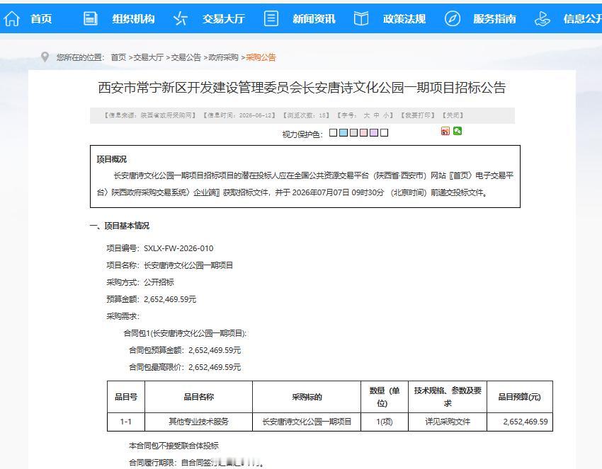Click 信息来源 陕西省政府采购网 label
This screenshot has width=602, height=469.
(150, 115)
